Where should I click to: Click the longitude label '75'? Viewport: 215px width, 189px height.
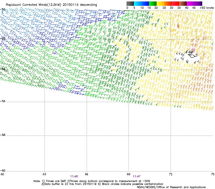point(213,174)
